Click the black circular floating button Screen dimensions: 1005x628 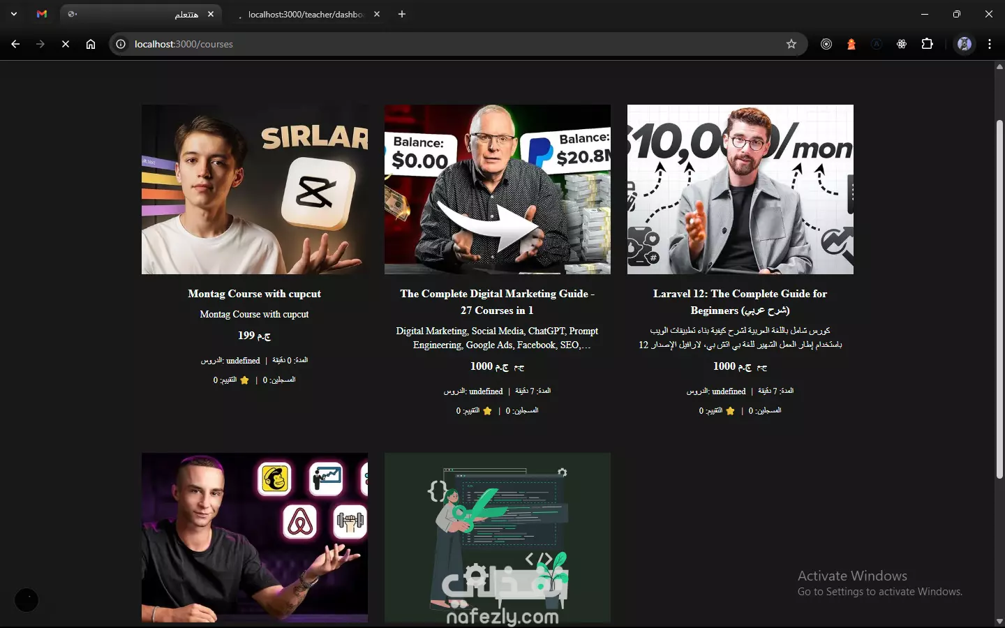[x=27, y=600]
